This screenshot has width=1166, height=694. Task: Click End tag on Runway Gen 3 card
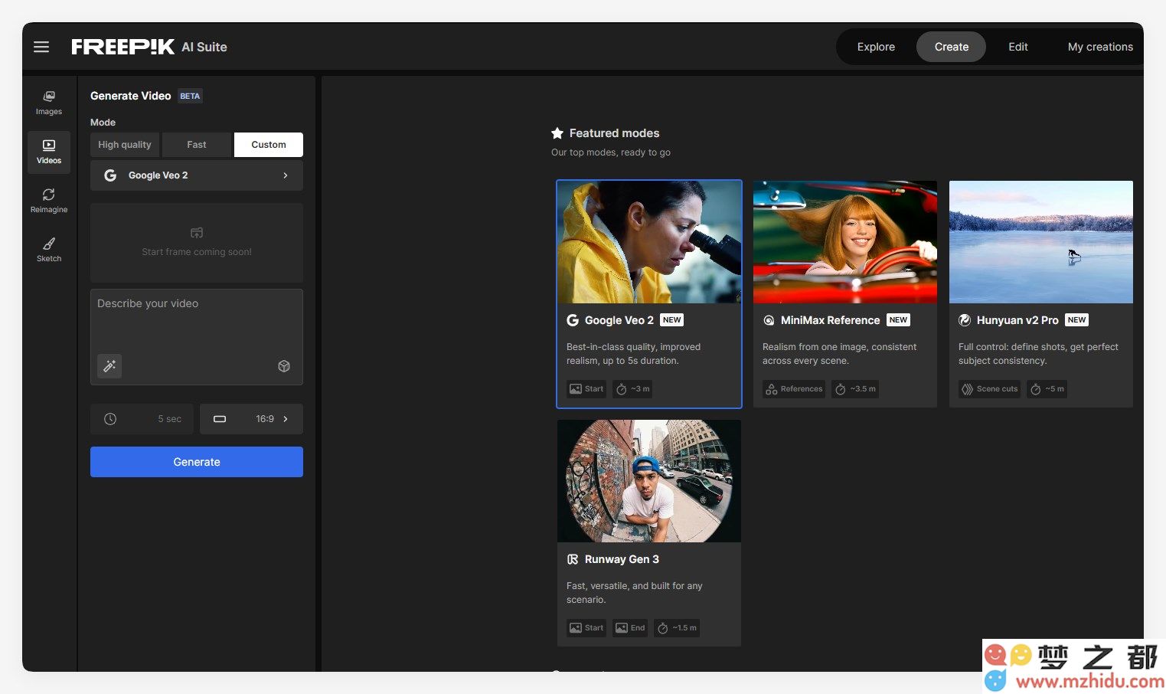(630, 628)
